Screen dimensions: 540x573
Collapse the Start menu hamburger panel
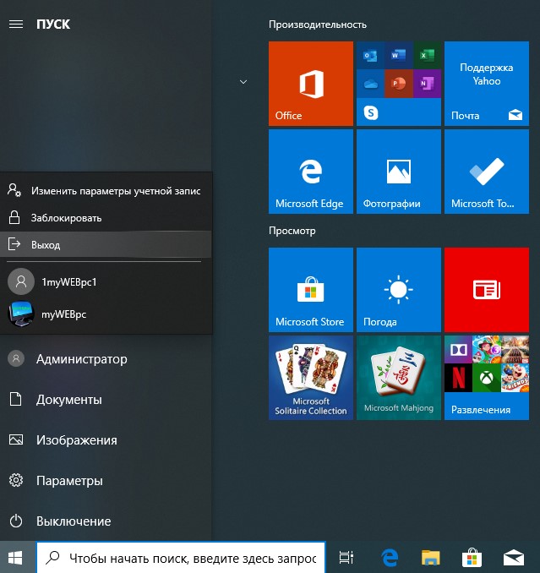click(16, 25)
